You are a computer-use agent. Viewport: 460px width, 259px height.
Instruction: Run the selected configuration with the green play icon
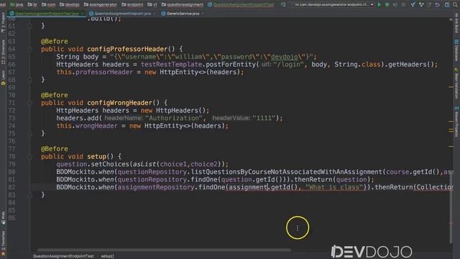379,4
